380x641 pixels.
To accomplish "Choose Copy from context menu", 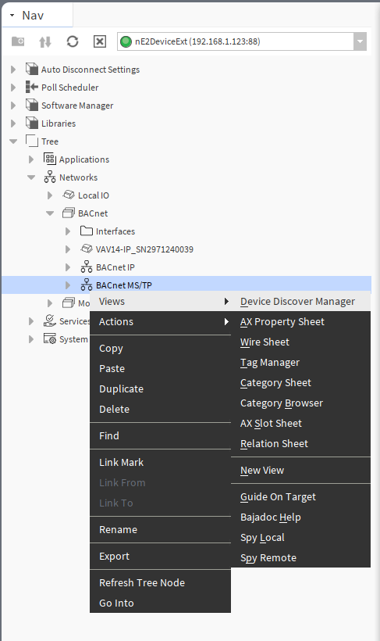I will click(161, 349).
